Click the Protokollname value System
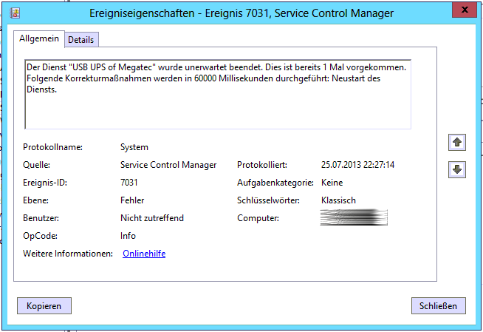This screenshot has height=332, width=483. click(x=134, y=147)
